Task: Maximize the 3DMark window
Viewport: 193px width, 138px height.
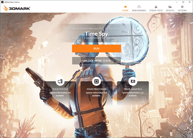Action: (x=183, y=2)
